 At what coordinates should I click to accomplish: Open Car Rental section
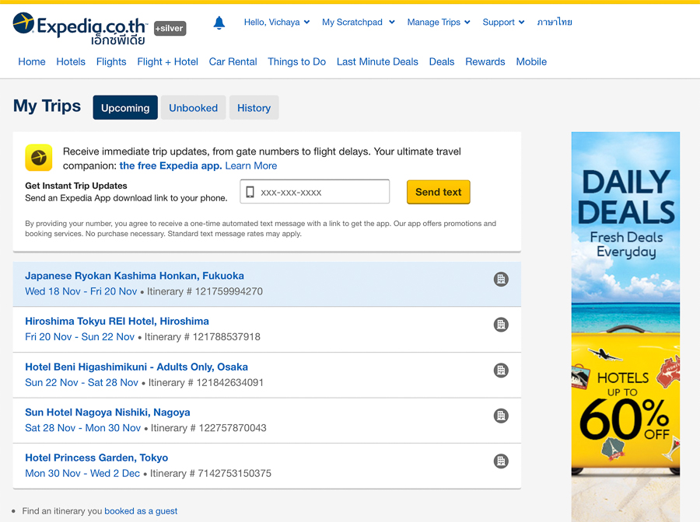coord(233,61)
